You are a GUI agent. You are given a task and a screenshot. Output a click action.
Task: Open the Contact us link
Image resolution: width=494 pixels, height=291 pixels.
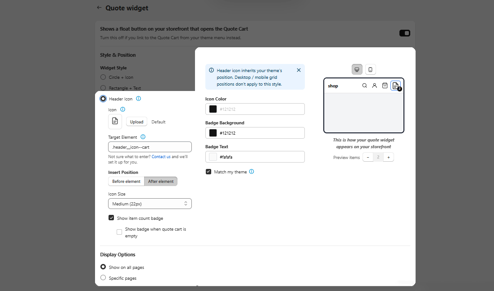[161, 157]
